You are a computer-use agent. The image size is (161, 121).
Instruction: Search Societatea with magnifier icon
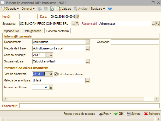click(77, 24)
